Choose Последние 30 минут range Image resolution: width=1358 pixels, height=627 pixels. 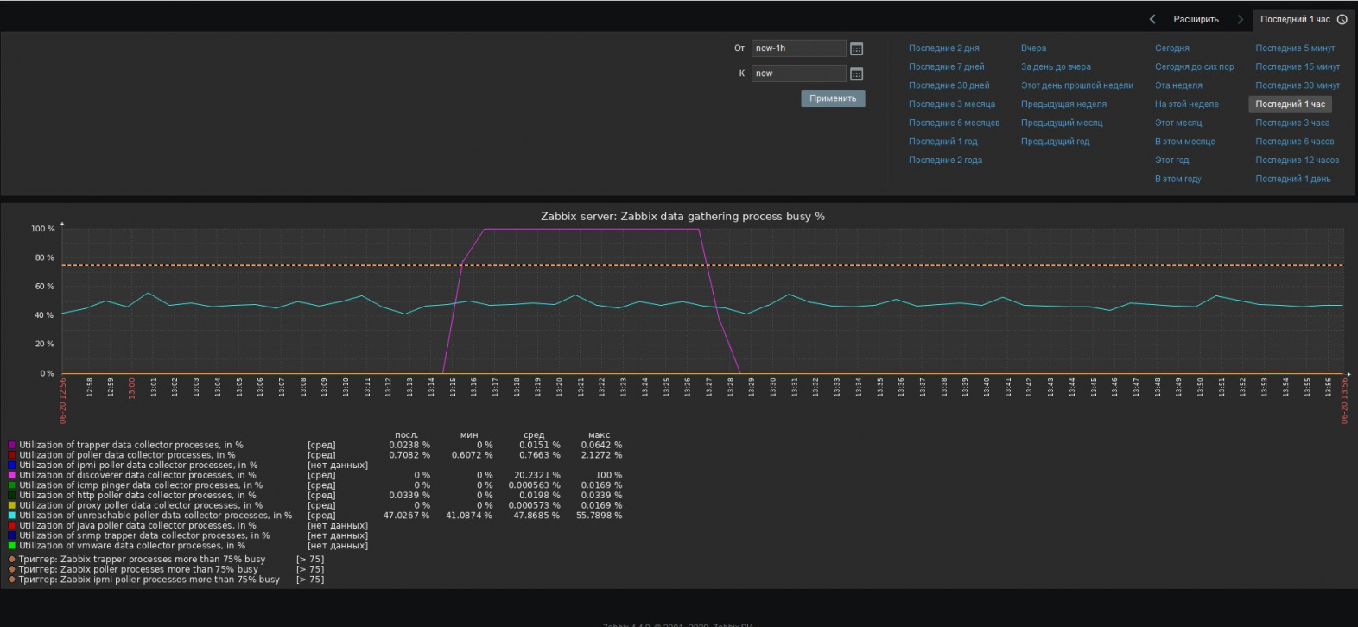coord(1298,85)
